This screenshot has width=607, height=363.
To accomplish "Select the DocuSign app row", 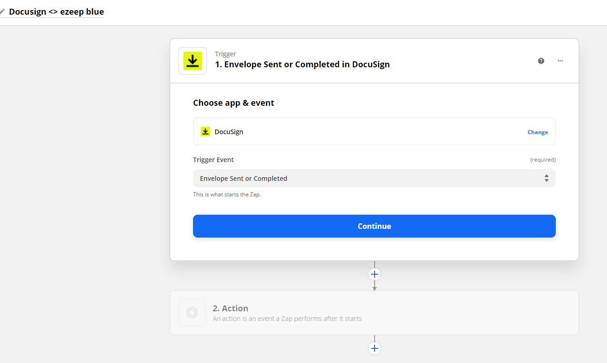I will 374,132.
